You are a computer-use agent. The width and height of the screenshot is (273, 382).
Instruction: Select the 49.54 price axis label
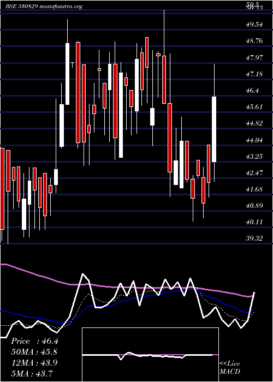point(254,25)
